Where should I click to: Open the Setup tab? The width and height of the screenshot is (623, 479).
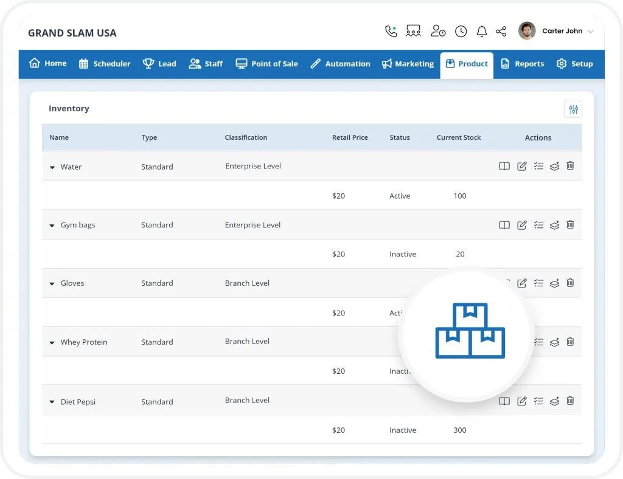point(574,64)
